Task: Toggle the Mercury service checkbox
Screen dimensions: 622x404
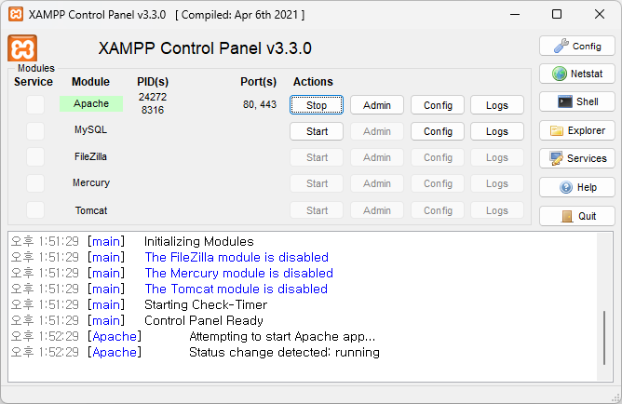Action: coord(35,183)
